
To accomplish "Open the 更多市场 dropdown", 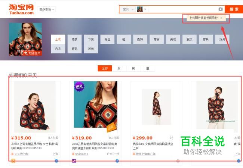I will tap(46, 9).
